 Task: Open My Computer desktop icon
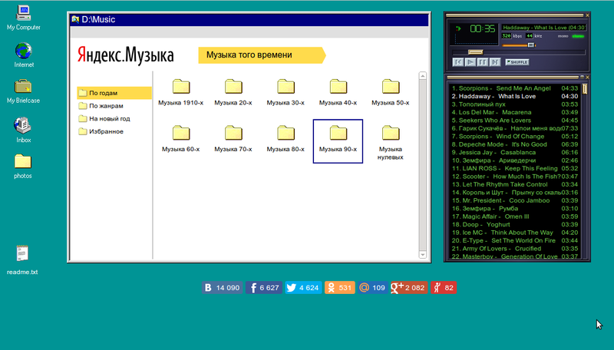pyautogui.click(x=24, y=18)
